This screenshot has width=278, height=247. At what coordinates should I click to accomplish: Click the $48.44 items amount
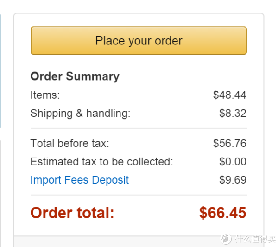(230, 95)
